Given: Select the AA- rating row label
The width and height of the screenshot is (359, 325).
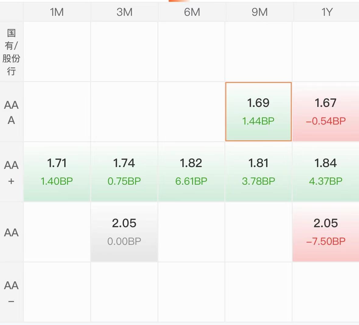Looking at the screenshot, I should (11, 292).
